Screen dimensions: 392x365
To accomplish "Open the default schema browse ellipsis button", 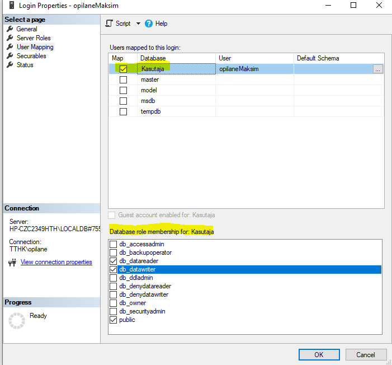I will pyautogui.click(x=378, y=69).
